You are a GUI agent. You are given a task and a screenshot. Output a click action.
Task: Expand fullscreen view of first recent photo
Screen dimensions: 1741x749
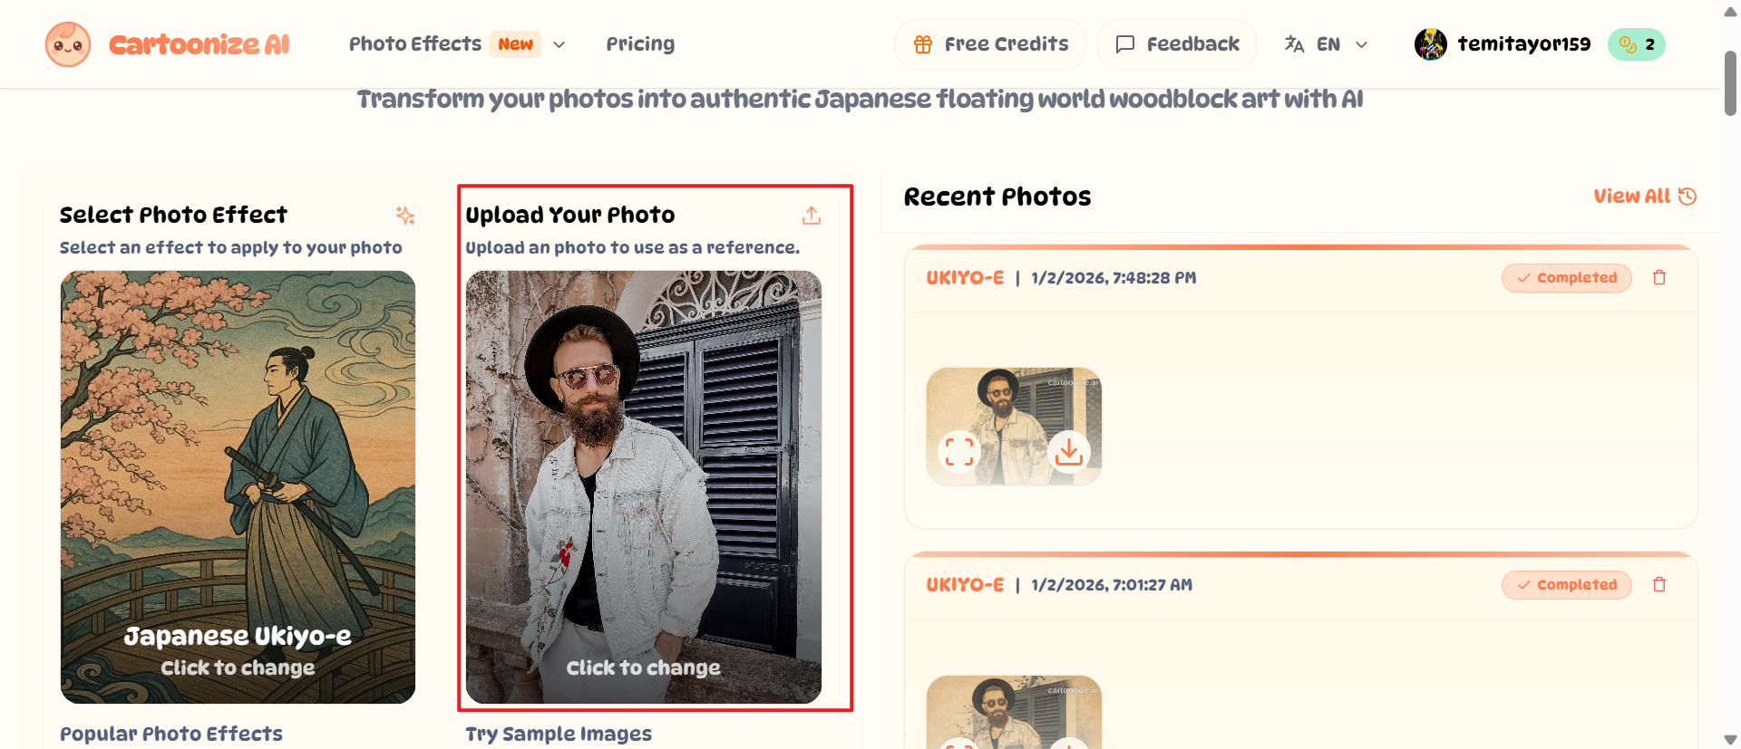pos(959,451)
